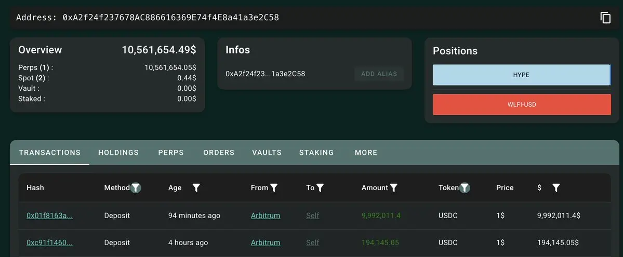Image resolution: width=623 pixels, height=257 pixels.
Task: Switch to the Vaults tab
Action: tap(267, 152)
